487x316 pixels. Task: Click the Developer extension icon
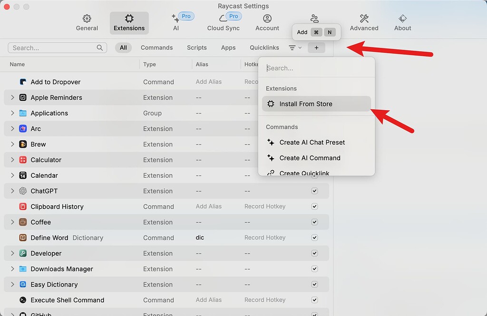click(23, 253)
